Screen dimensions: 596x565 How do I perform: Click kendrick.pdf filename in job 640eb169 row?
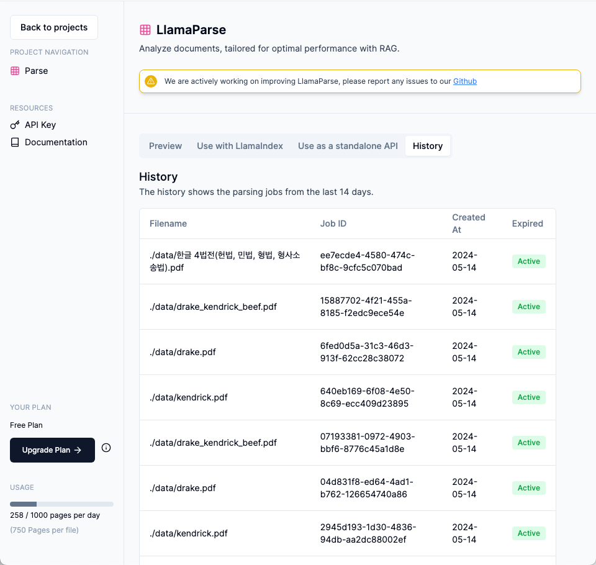coord(189,397)
